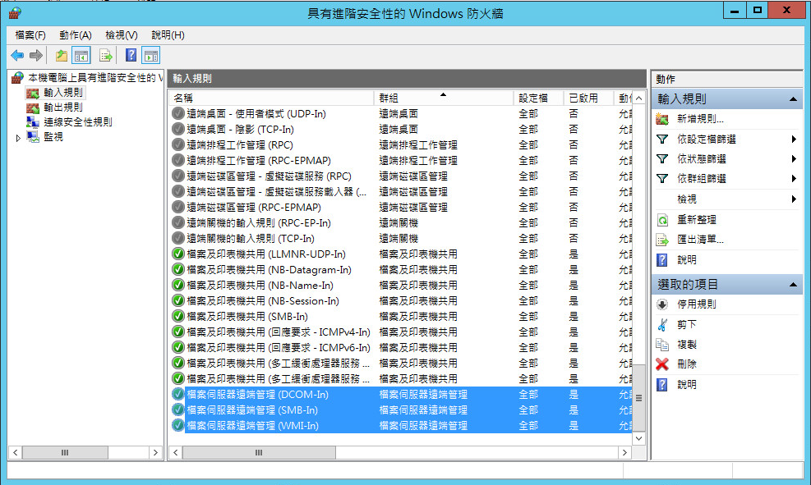
Task: Open the 檢視(V) menu
Action: pyautogui.click(x=122, y=35)
